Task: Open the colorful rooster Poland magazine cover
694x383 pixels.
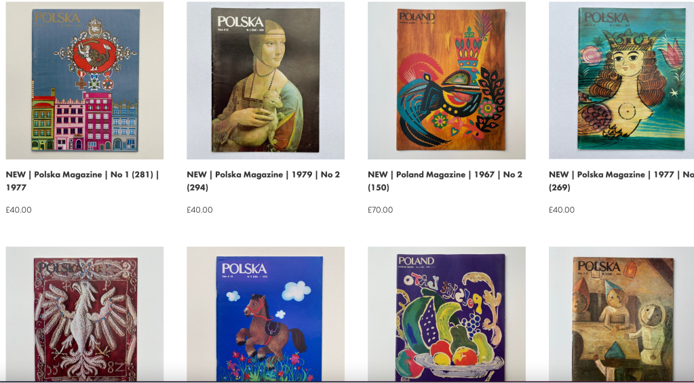Action: coord(446,81)
